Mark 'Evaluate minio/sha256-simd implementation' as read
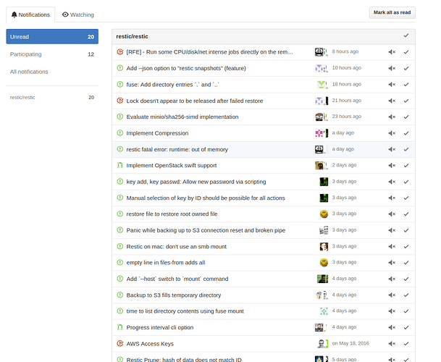The image size is (441, 362). (406, 117)
